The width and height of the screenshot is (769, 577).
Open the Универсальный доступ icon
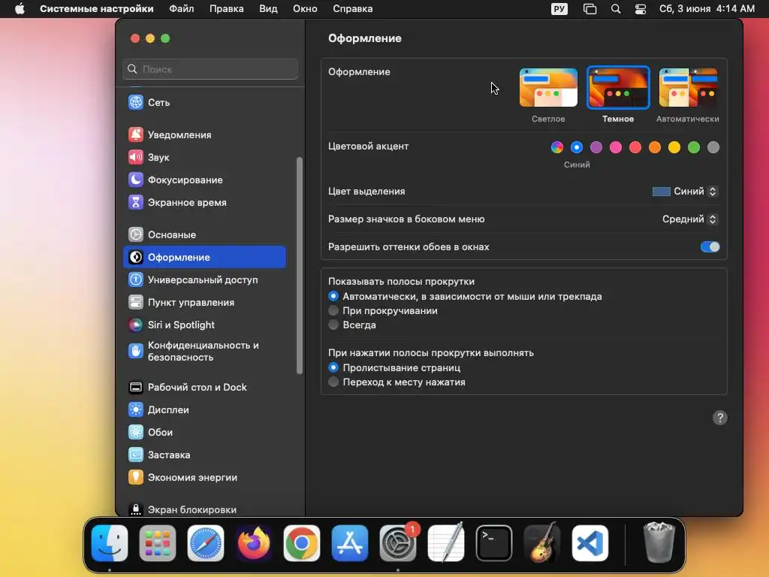pyautogui.click(x=136, y=279)
